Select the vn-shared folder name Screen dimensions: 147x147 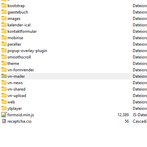16,89
